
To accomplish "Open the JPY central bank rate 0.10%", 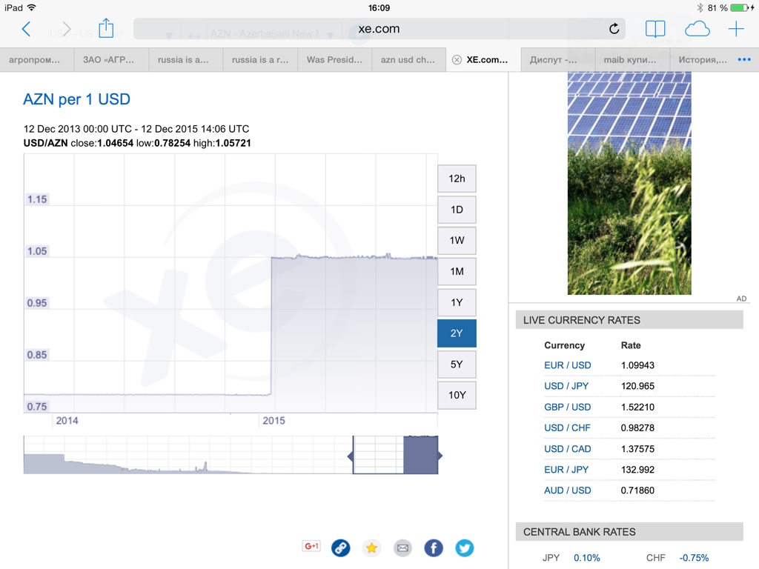I will click(x=587, y=558).
